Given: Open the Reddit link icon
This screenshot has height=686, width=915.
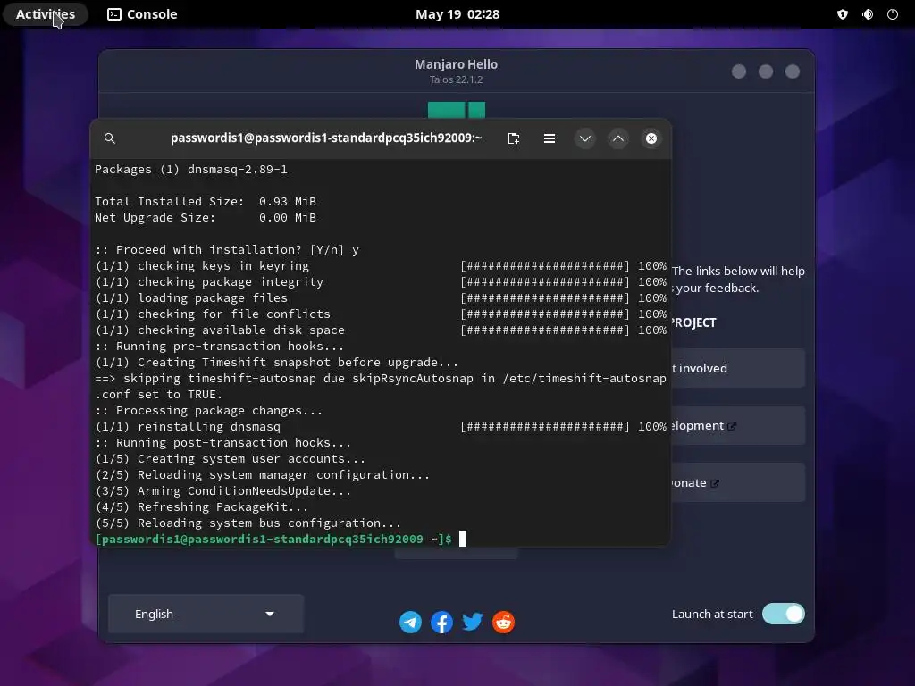Looking at the screenshot, I should click(503, 622).
